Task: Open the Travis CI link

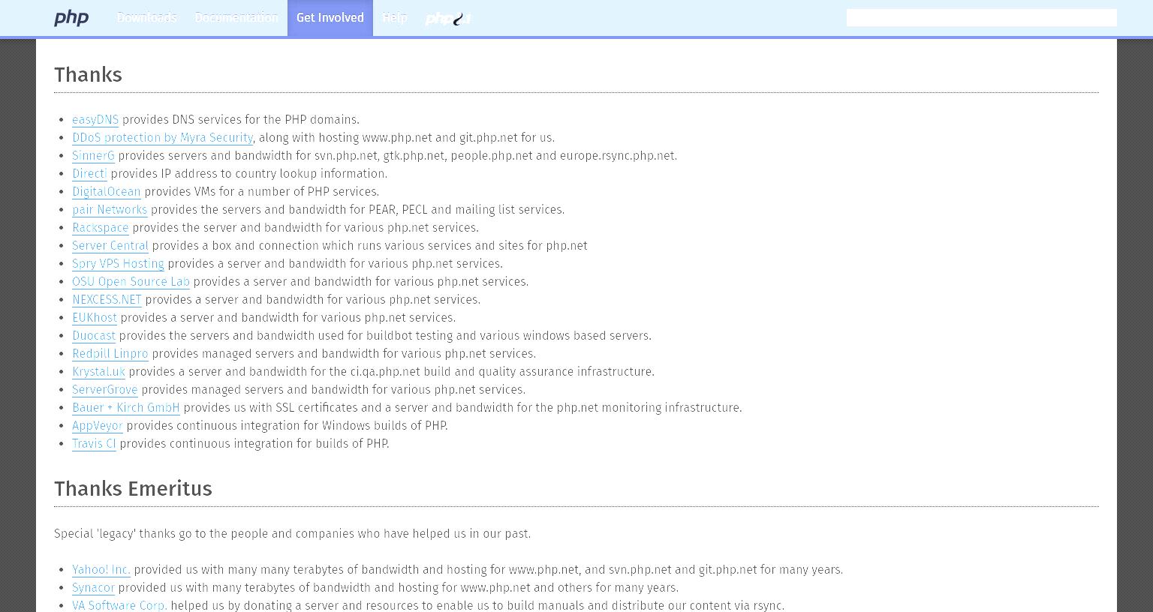Action: (x=94, y=444)
